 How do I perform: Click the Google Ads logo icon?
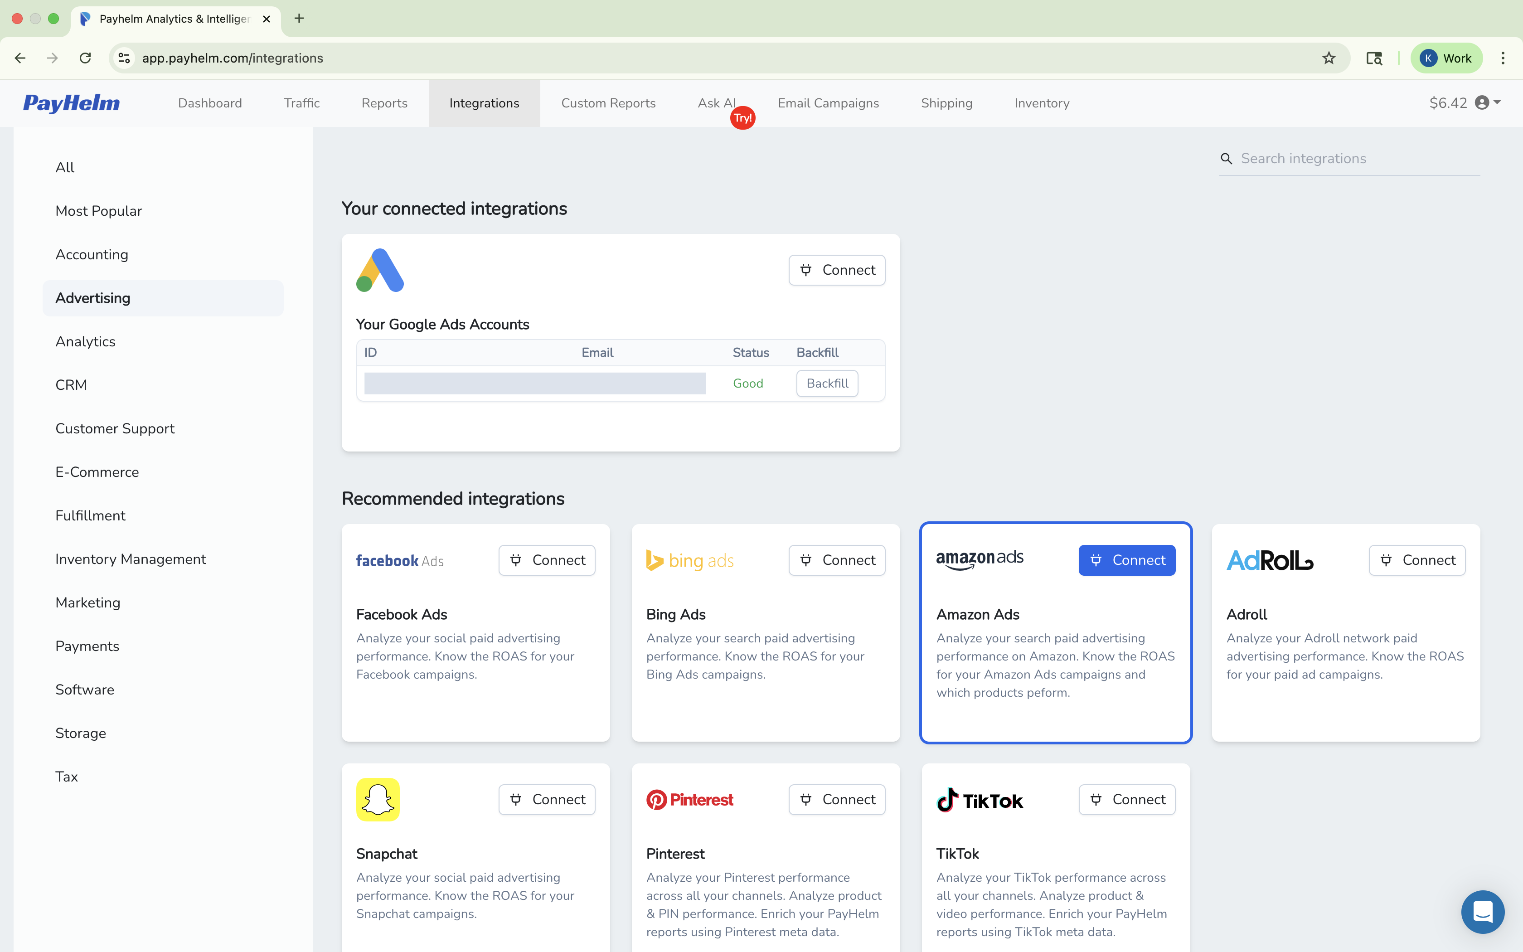click(379, 270)
